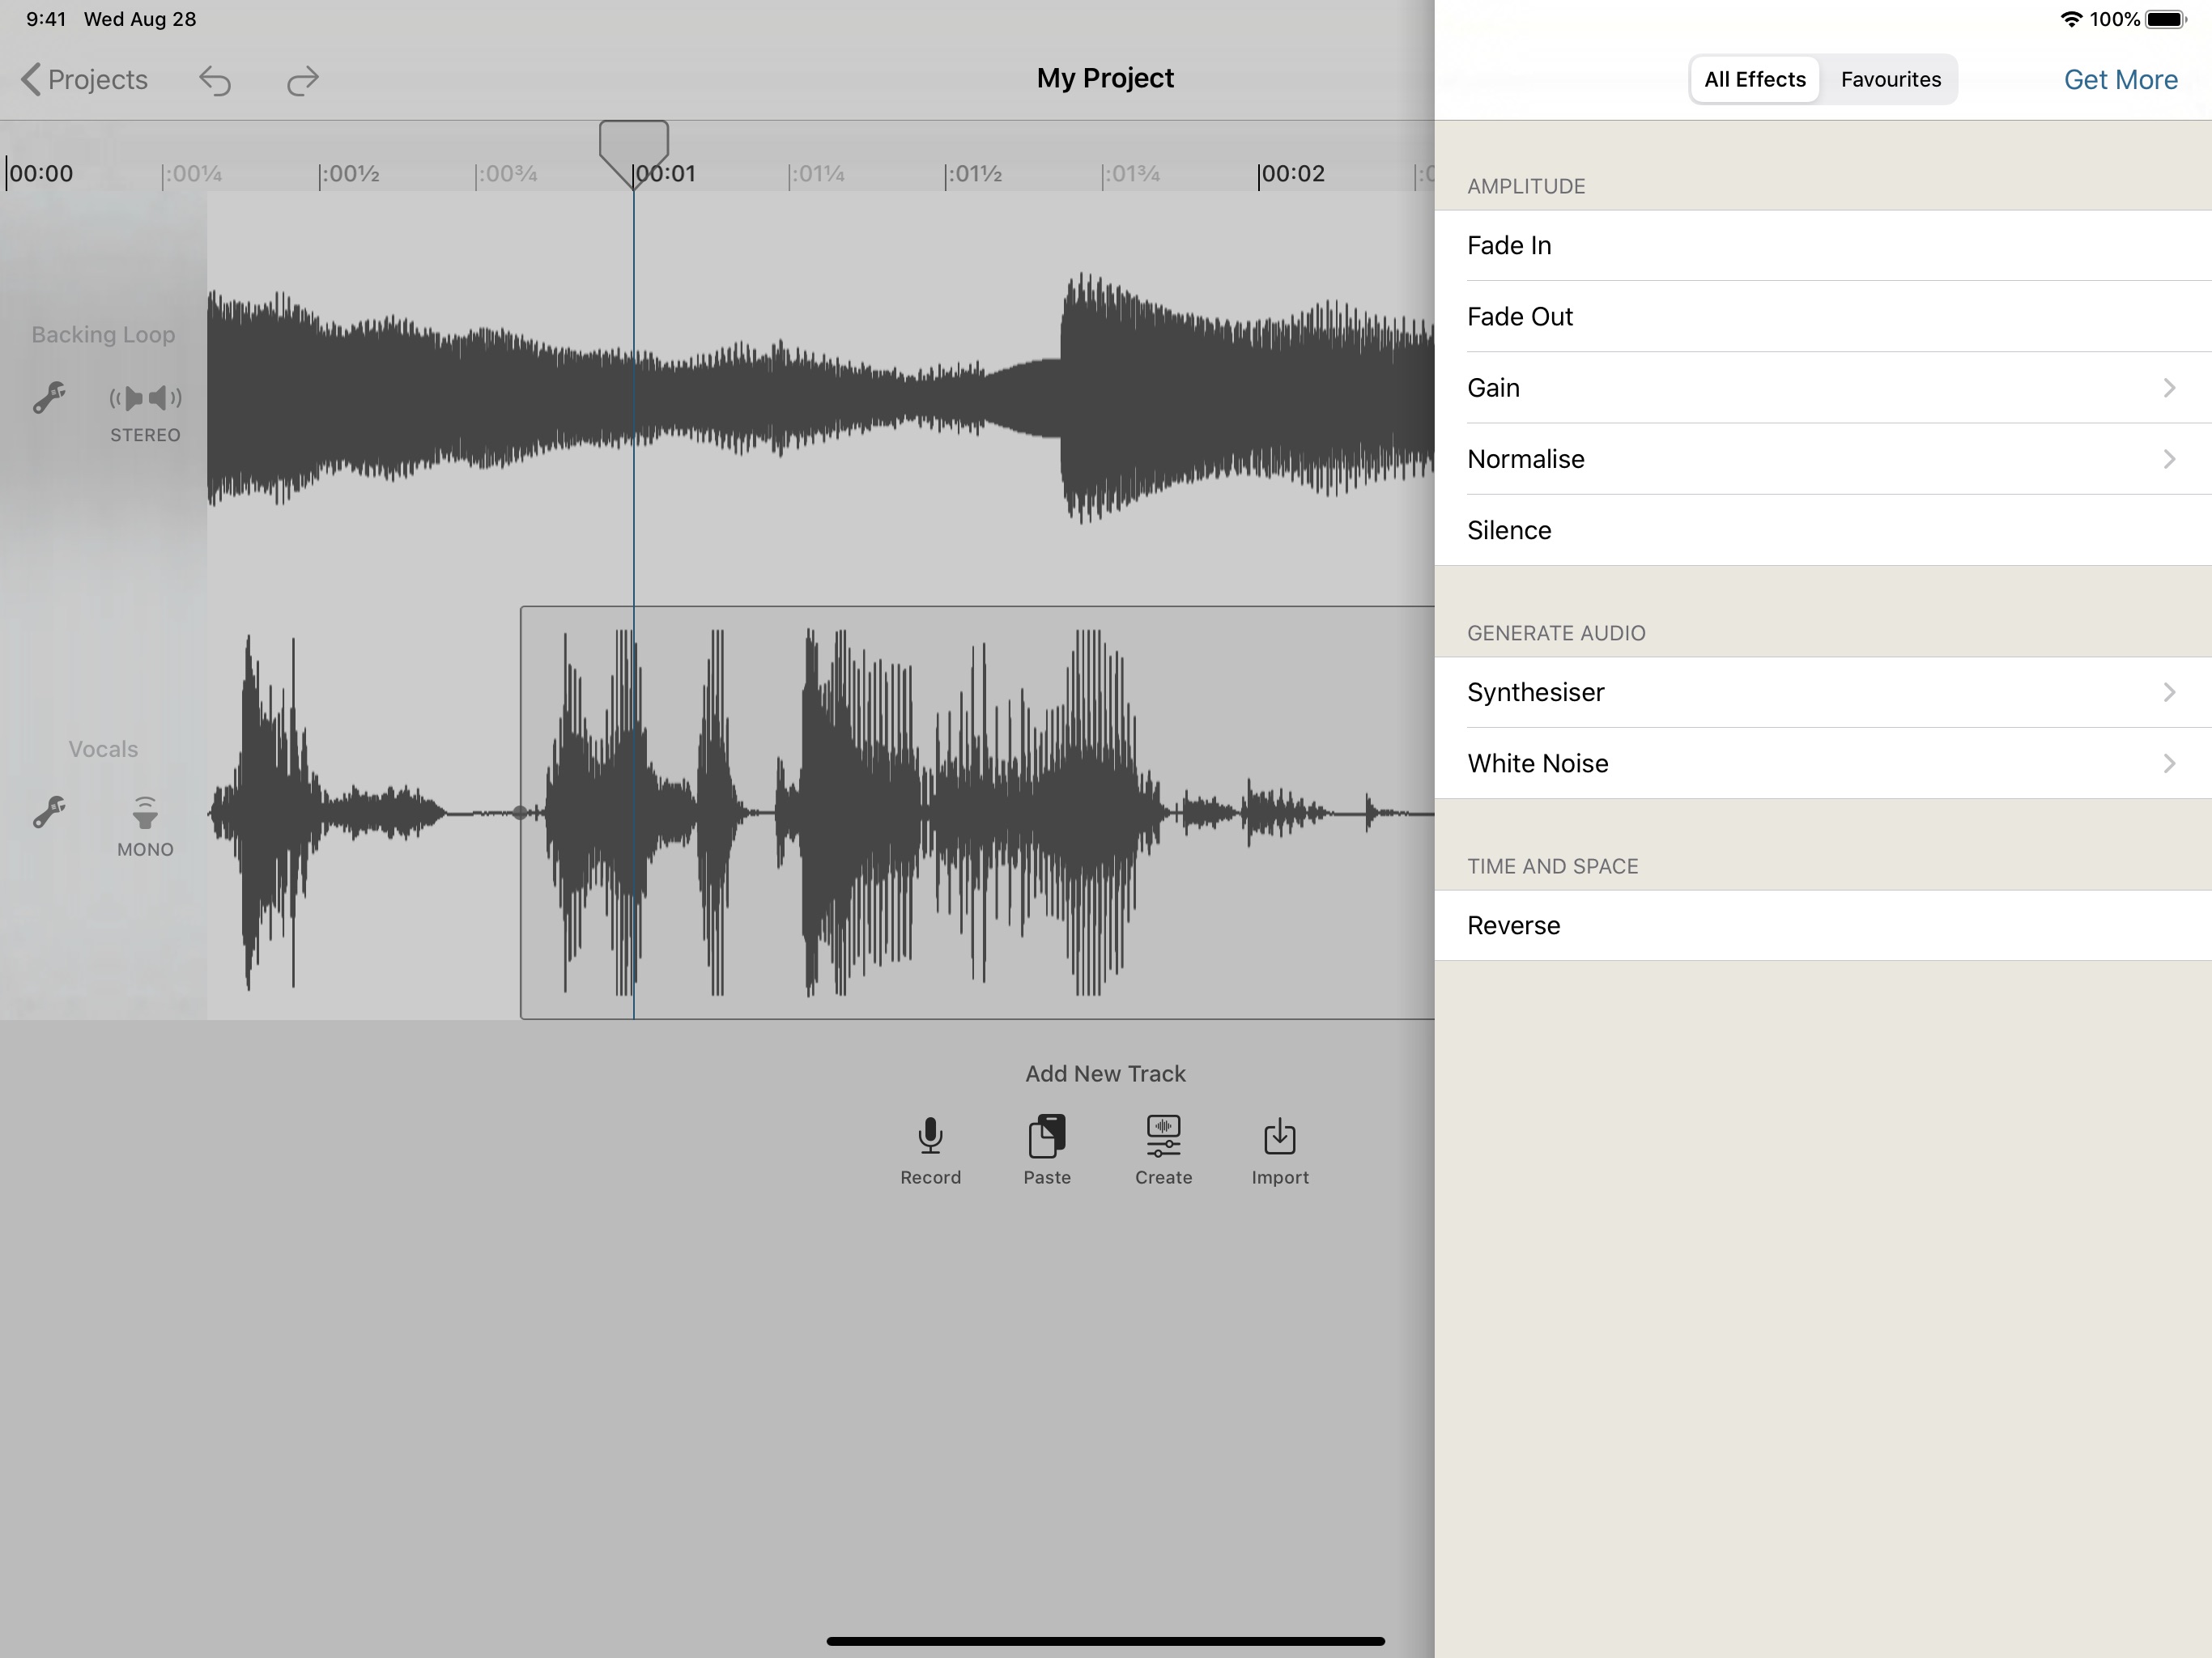Toggle Vocals MONO channel mode
2212x1658 pixels.
point(145,825)
